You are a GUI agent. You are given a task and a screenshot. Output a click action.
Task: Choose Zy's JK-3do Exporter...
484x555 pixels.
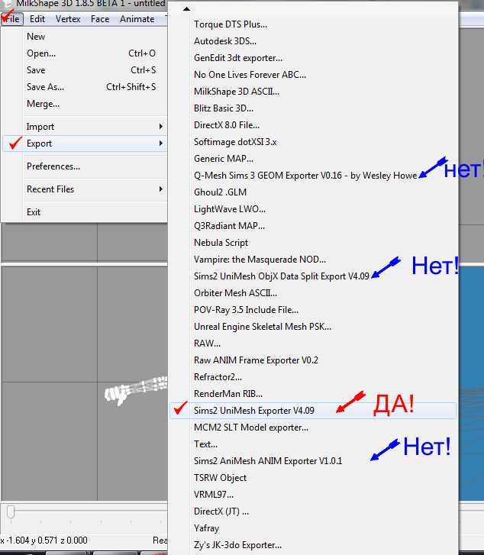coord(313,545)
